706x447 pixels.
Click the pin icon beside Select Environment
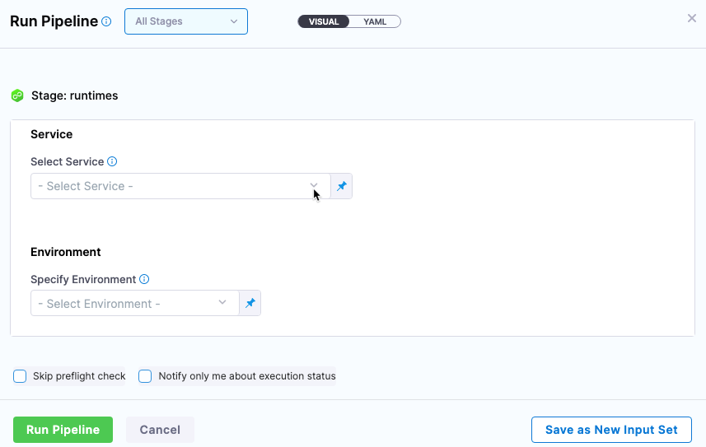click(250, 303)
